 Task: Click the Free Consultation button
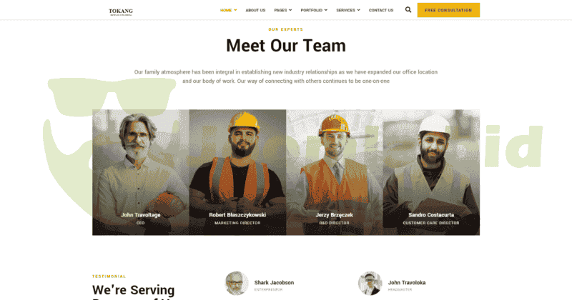pos(448,10)
